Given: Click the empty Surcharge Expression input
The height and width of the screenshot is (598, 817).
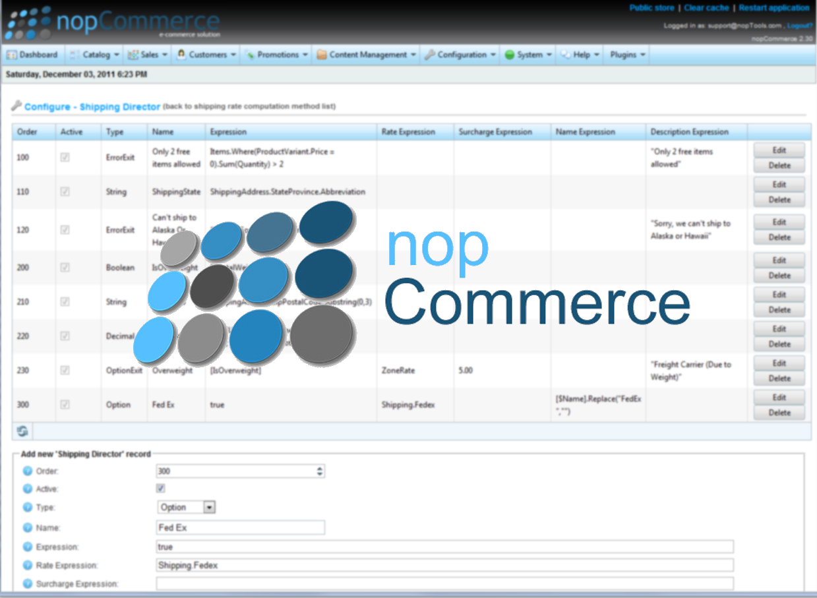Looking at the screenshot, I should pyautogui.click(x=445, y=583).
